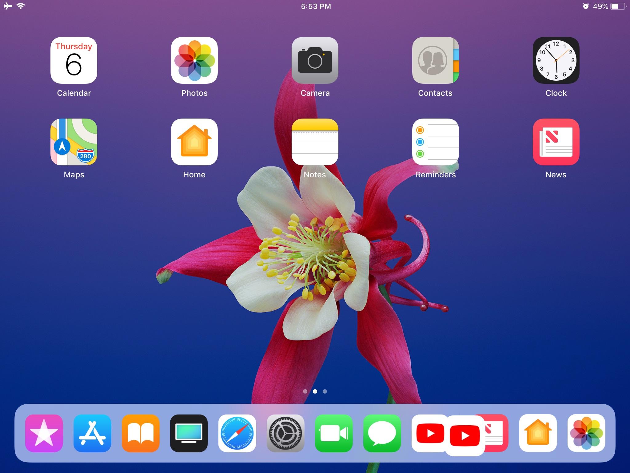Start FaceTime from the dock
Viewport: 630px width, 473px height.
pos(334,433)
